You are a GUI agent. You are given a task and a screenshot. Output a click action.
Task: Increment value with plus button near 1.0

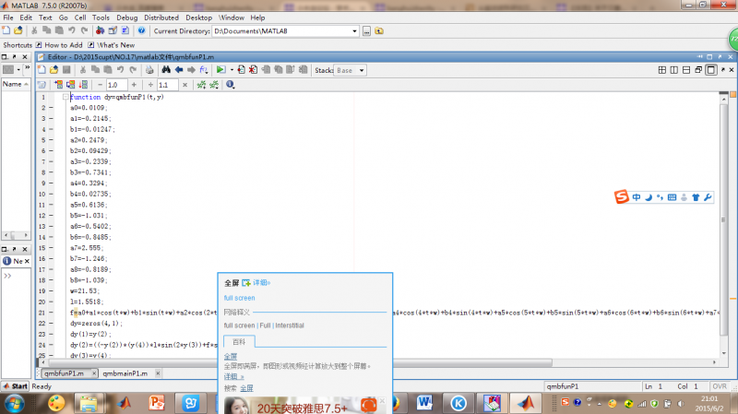134,85
